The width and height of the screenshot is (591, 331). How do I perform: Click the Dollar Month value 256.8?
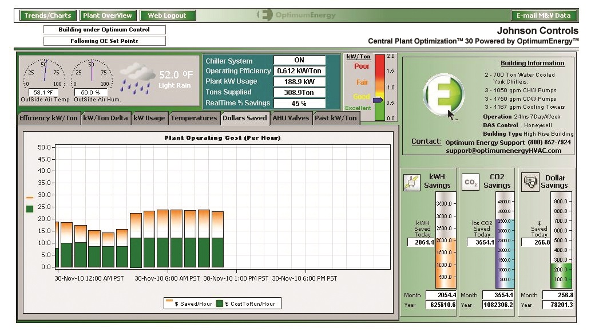[558, 295]
